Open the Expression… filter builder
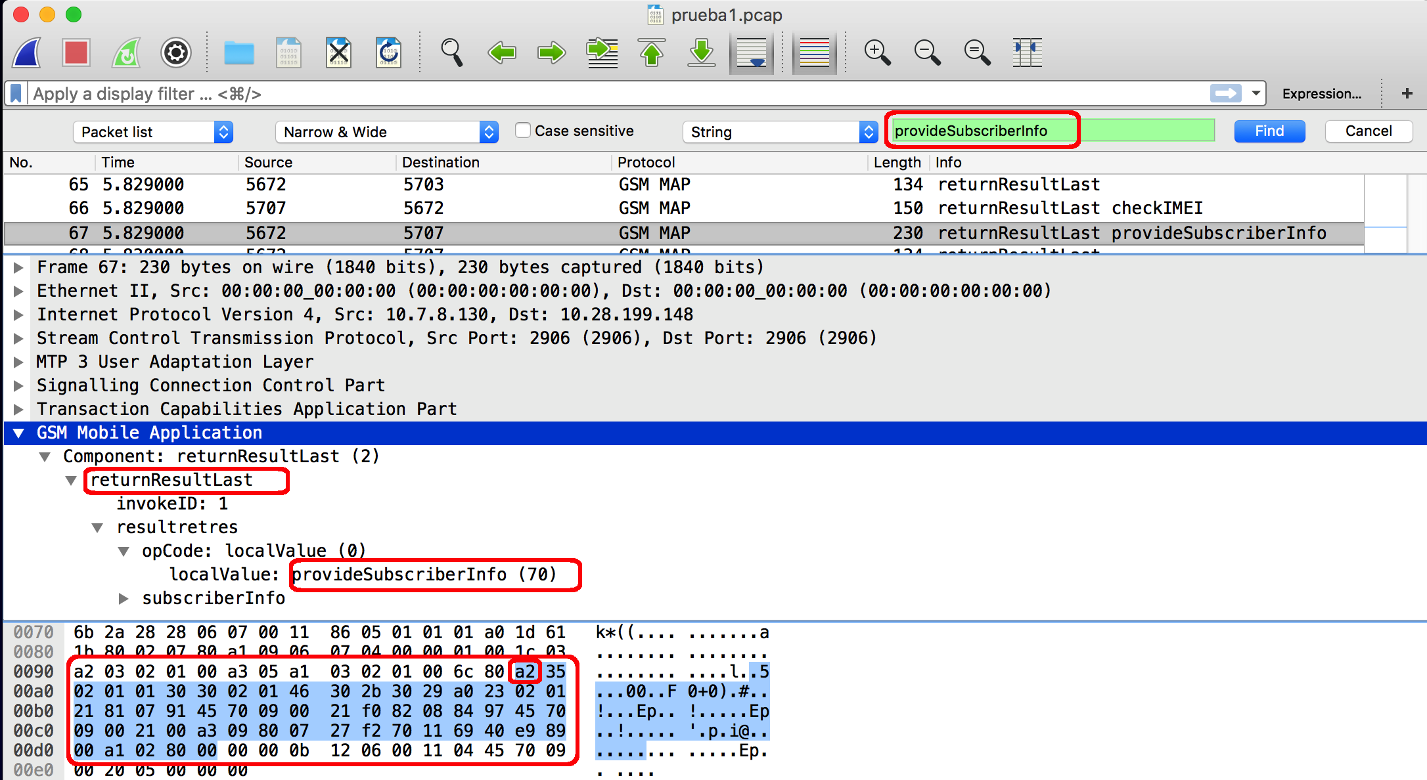The image size is (1427, 780). (x=1321, y=93)
